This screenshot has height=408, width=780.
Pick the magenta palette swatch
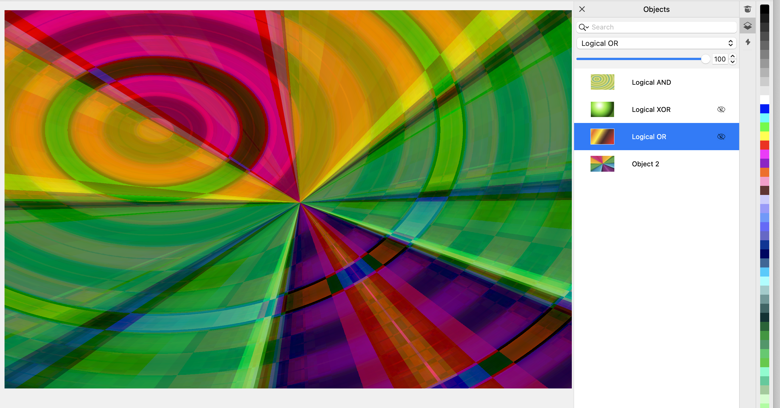[x=764, y=154]
